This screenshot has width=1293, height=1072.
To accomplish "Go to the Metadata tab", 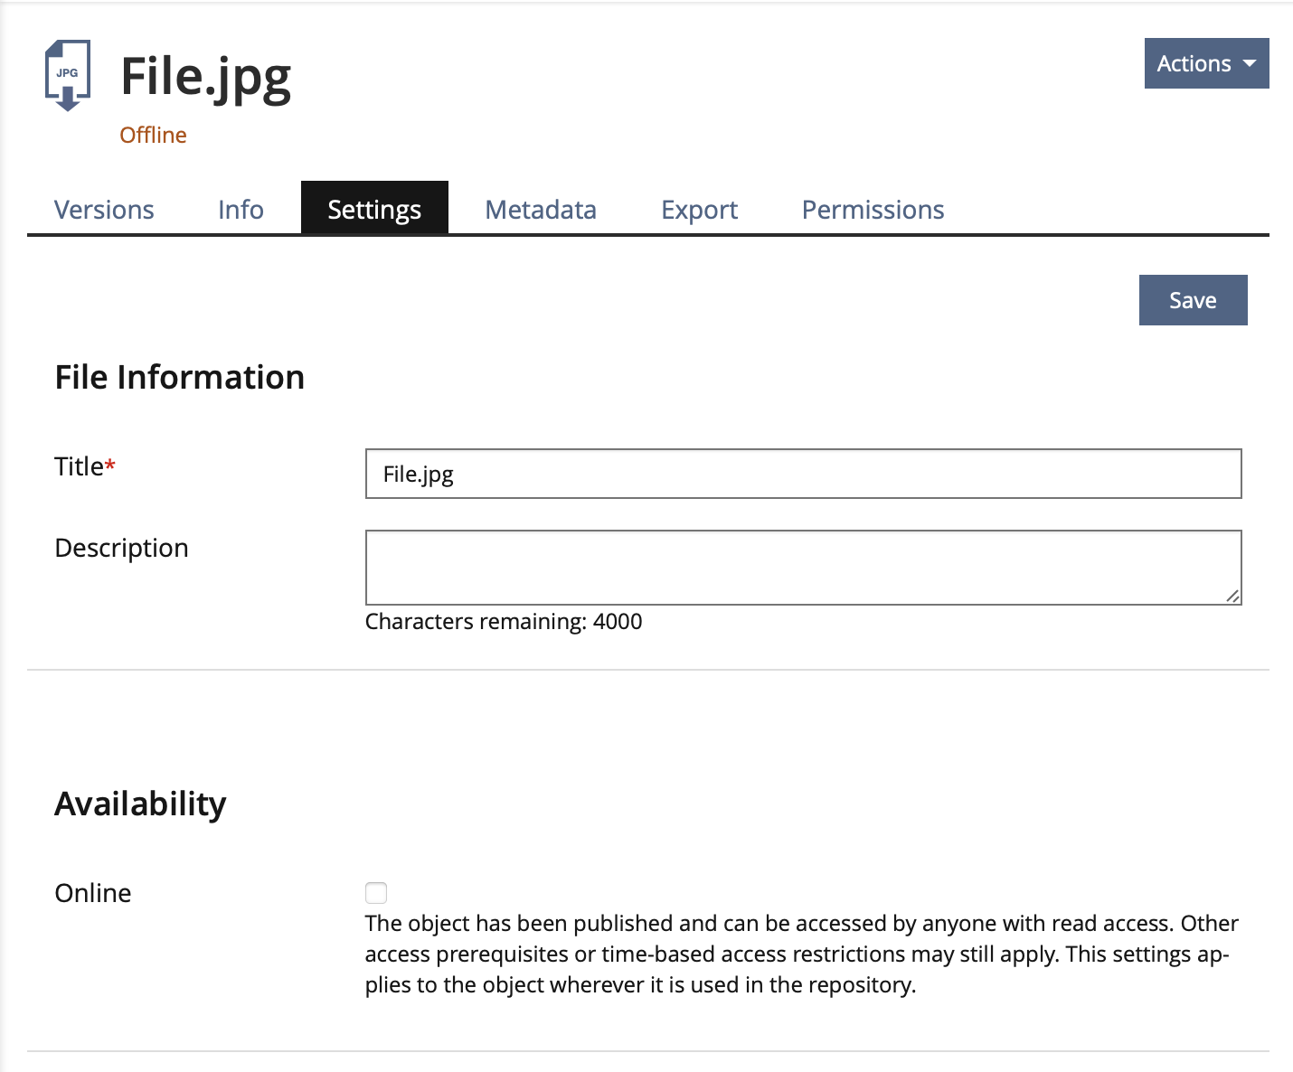I will [541, 210].
